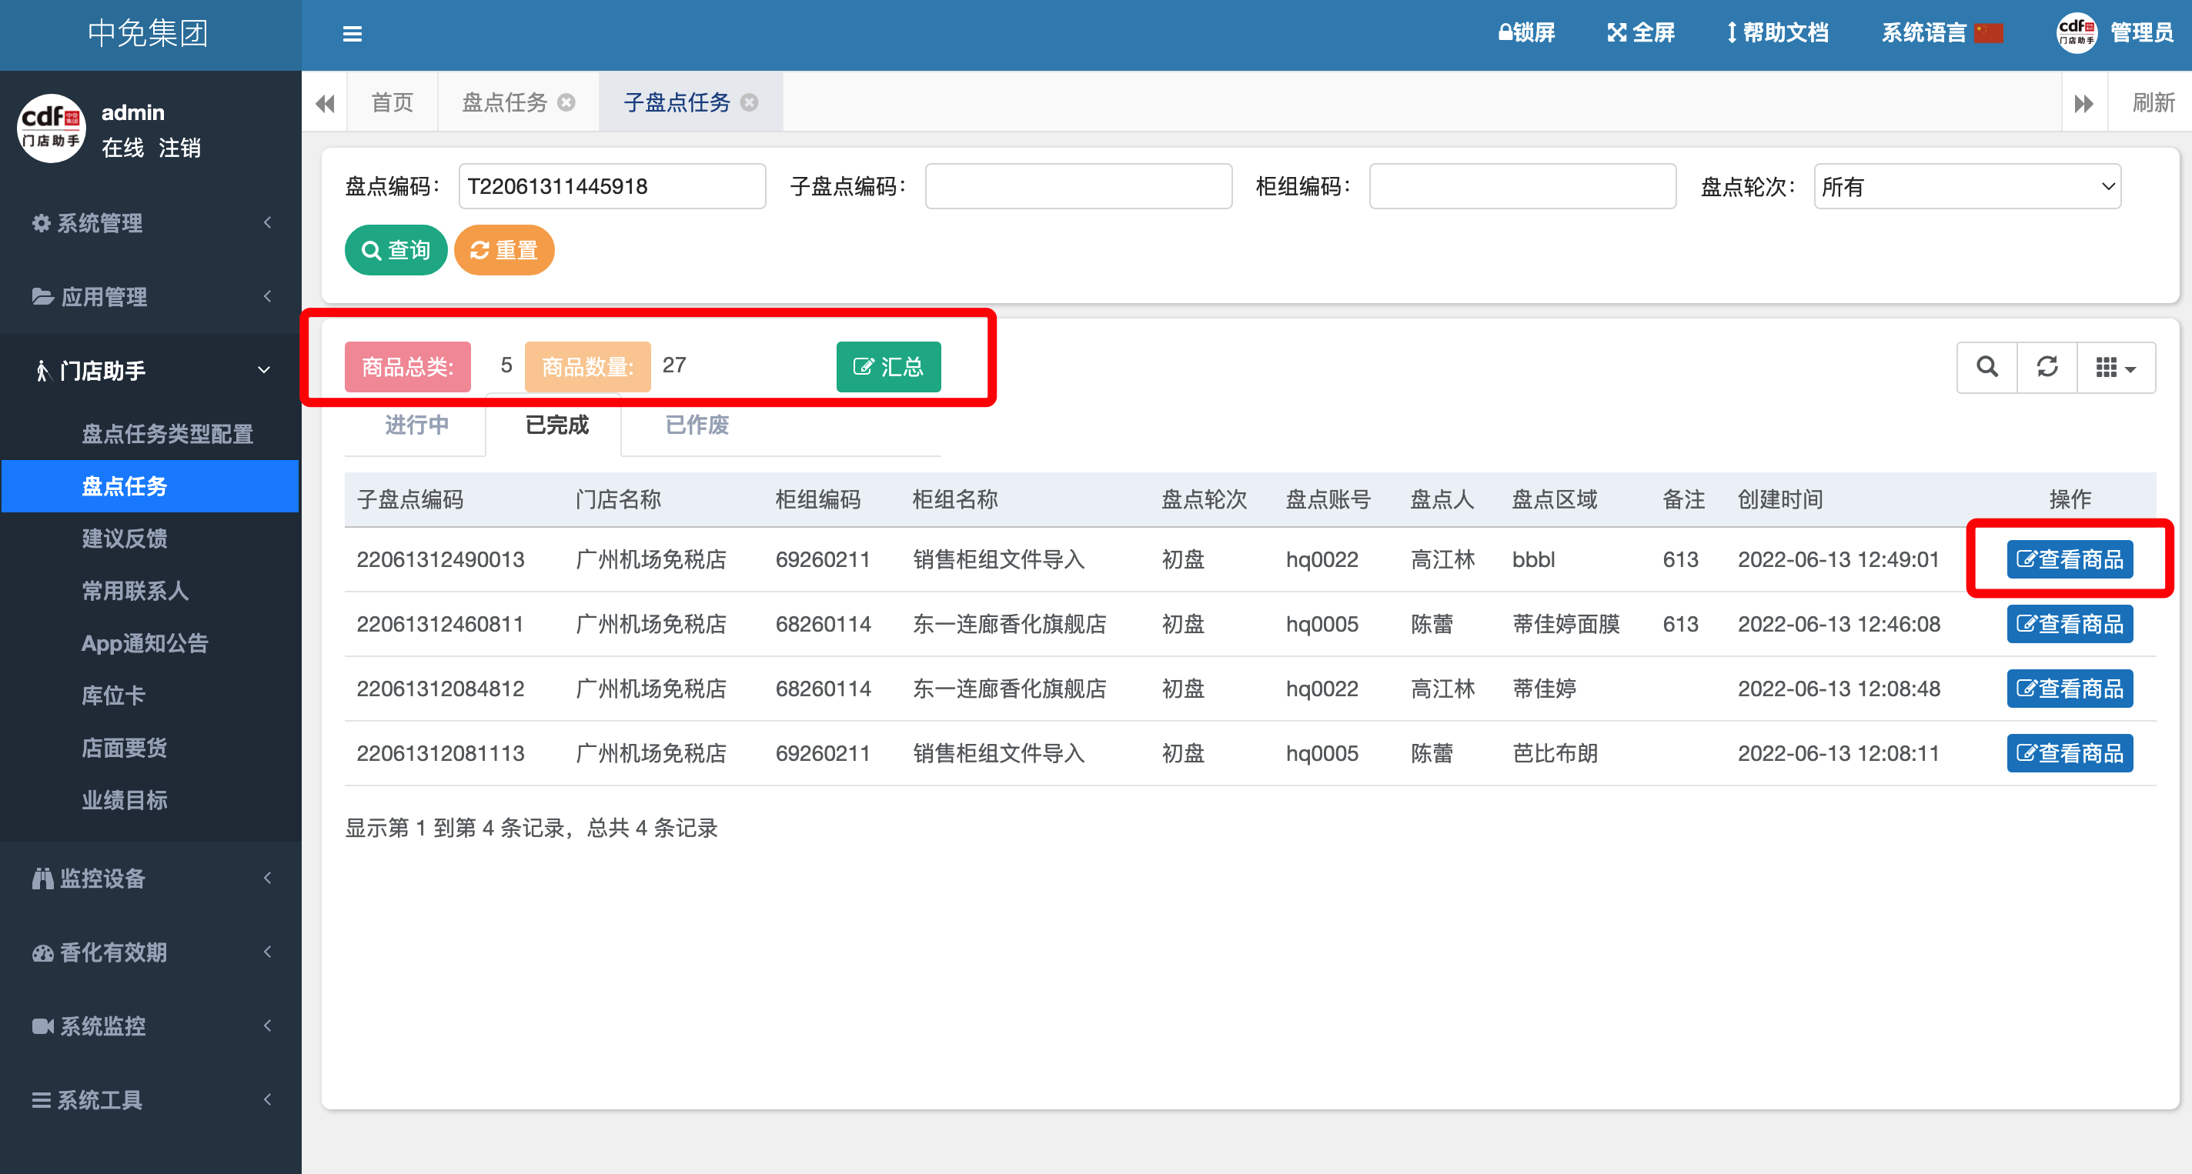
Task: Click the green 查询 button
Action: (x=396, y=250)
